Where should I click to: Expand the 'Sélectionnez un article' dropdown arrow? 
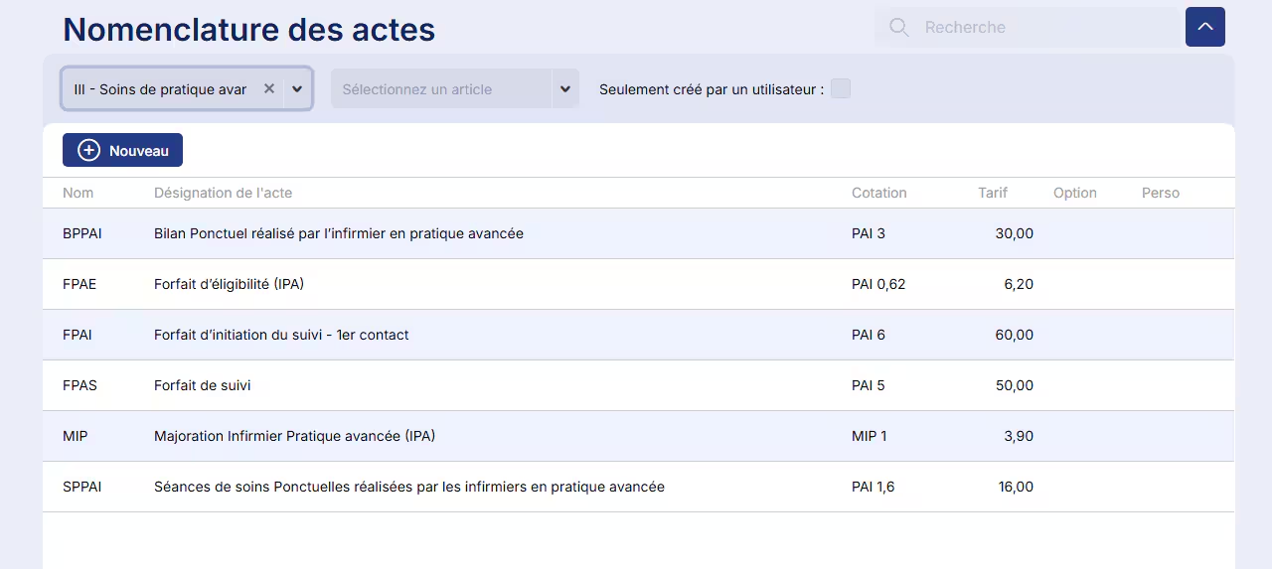click(564, 88)
